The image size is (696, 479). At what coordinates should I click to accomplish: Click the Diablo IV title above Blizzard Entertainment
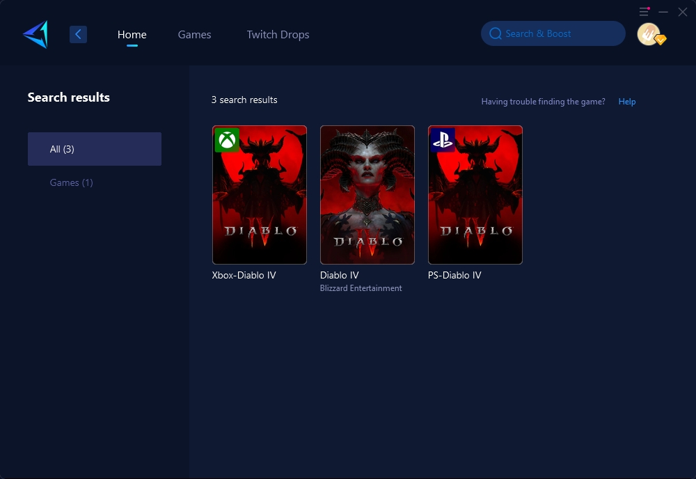point(340,275)
